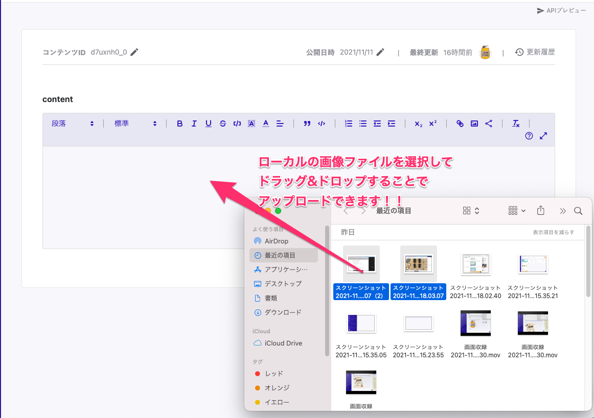This screenshot has width=594, height=418.
Task: Apply italic formatting in the editor toolbar
Action: coord(194,124)
